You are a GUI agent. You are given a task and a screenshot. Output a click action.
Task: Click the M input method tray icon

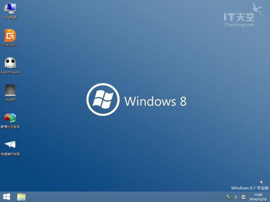click(243, 197)
